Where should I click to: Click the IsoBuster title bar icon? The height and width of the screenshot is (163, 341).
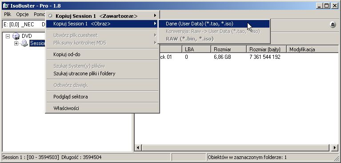6,6
